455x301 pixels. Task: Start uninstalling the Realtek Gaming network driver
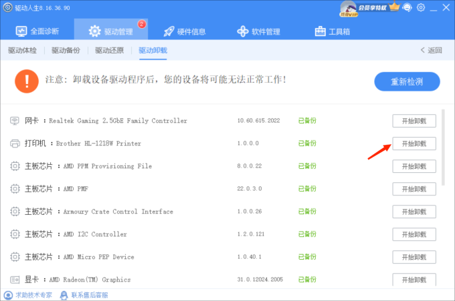point(414,121)
